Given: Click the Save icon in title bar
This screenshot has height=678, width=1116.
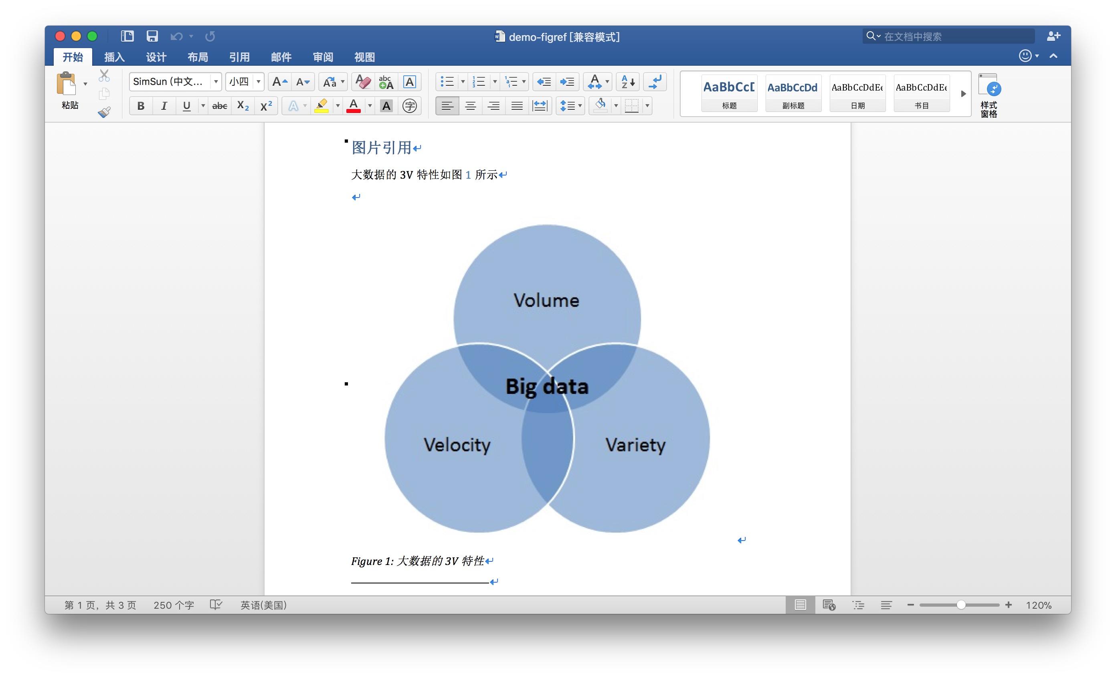Looking at the screenshot, I should point(152,36).
